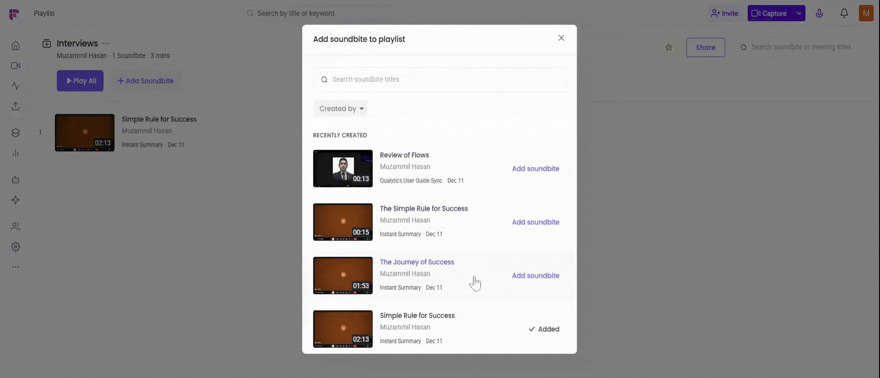Screen dimensions: 880x378
Task: Open the 02:13 thumbnail in the dialog
Action: pyautogui.click(x=343, y=329)
